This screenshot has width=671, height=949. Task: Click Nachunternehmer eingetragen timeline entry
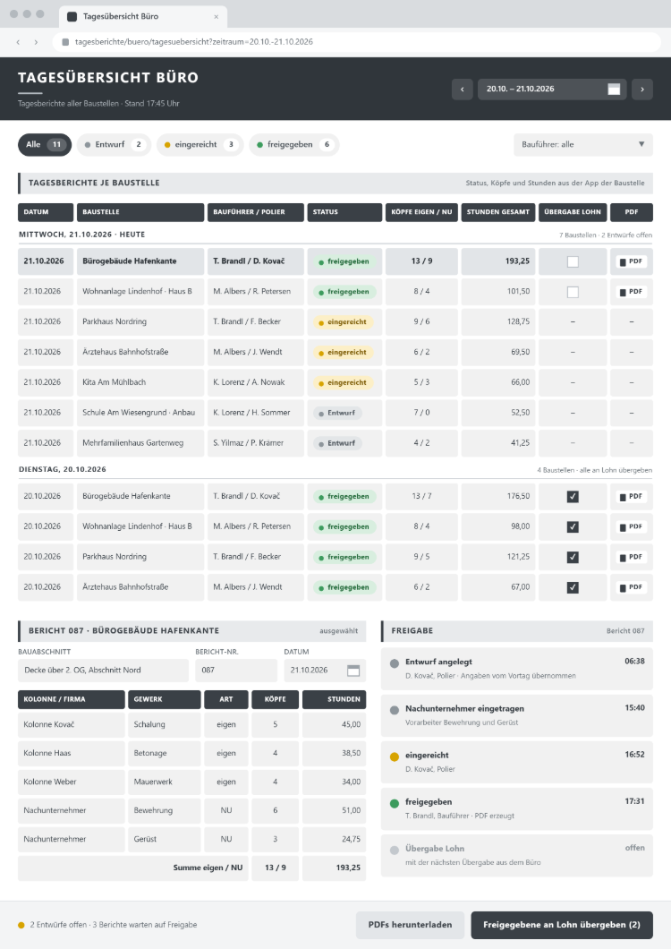tap(517, 715)
